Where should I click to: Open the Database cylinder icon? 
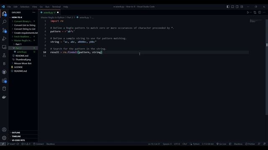[x=4, y=89]
